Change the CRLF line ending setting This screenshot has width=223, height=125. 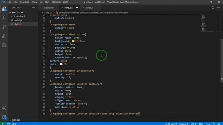(201, 124)
